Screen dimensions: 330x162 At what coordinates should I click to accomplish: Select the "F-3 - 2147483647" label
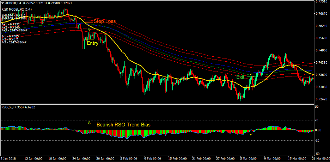tap(14, 42)
